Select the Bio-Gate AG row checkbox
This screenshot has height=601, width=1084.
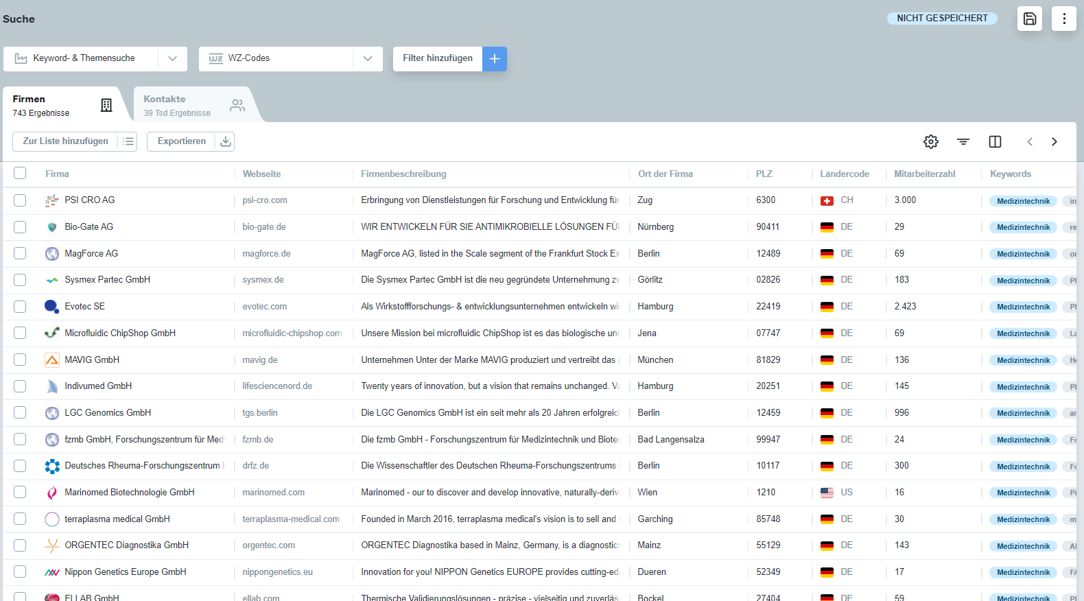tap(20, 227)
